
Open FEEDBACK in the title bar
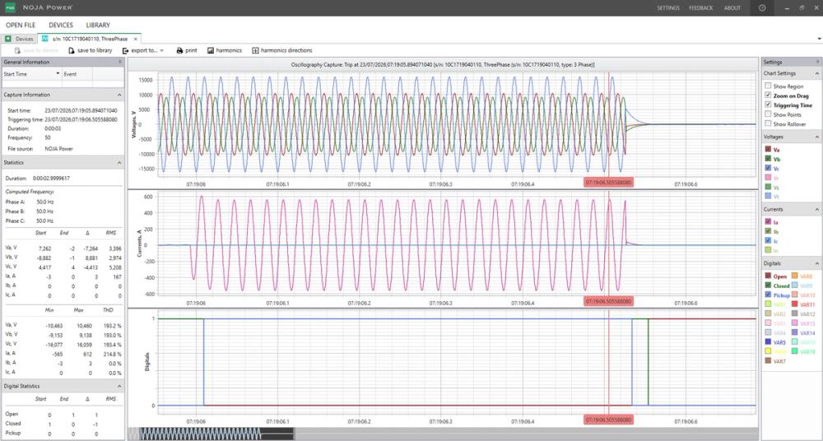[x=700, y=8]
